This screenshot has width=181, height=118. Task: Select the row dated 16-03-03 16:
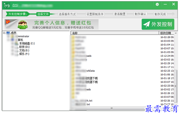122,59
